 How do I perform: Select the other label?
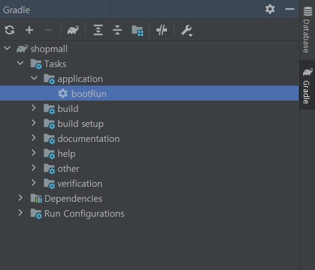[68, 169]
